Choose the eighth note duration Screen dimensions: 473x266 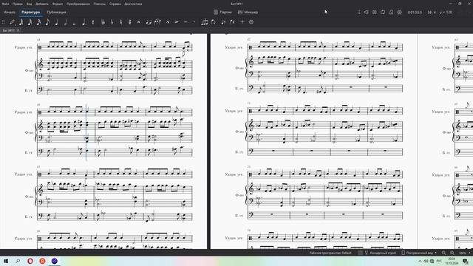point(47,22)
